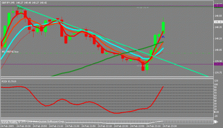Screen dimensions: 223x128
Task: Click the '24 Feb 23:10' time label
Action: tap(153, 126)
